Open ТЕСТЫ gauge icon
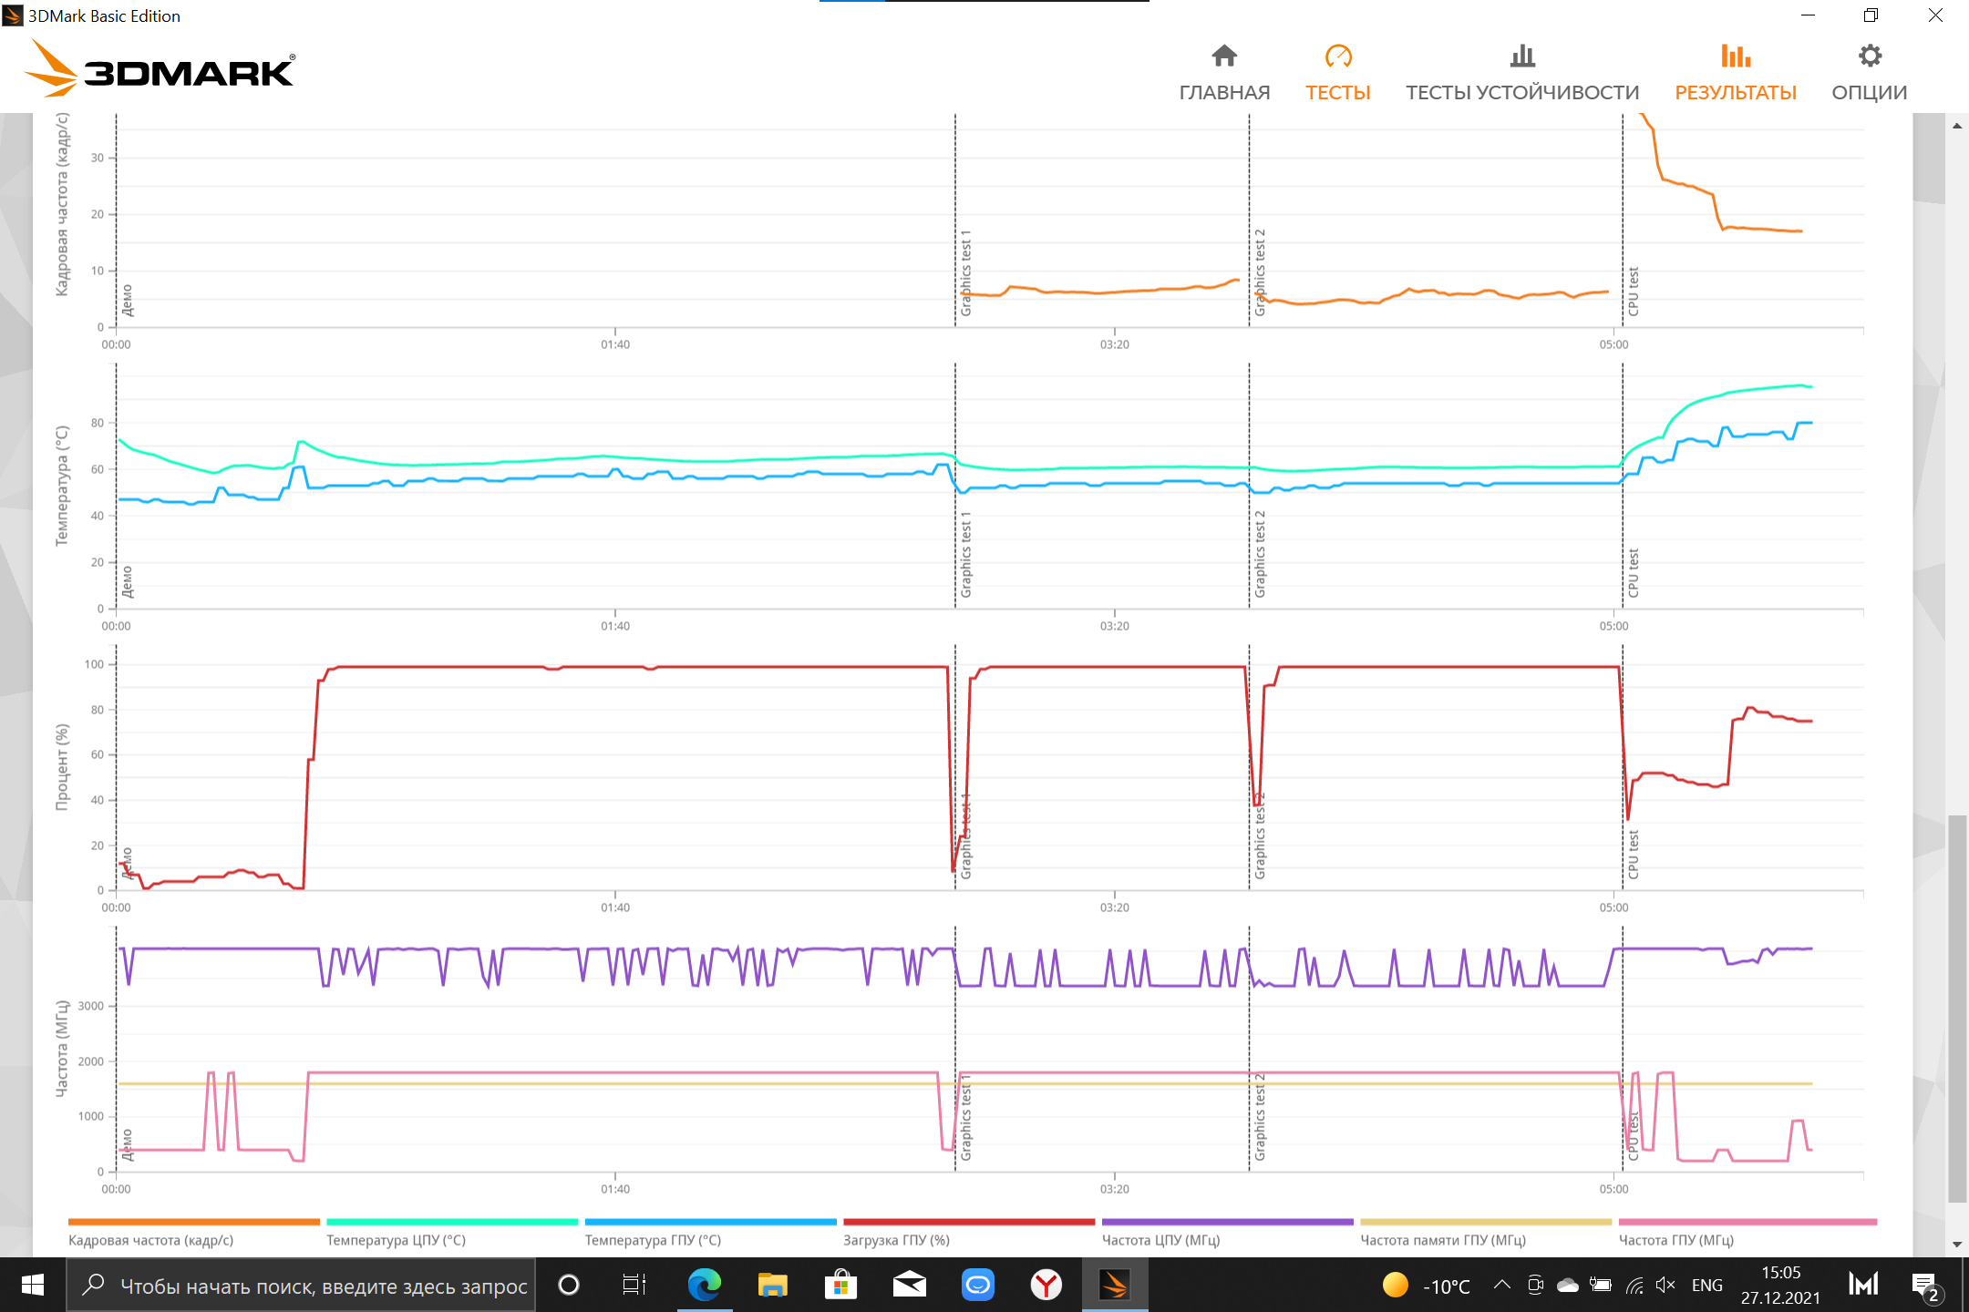Screen dimensions: 1969x1312 pos(1337,56)
